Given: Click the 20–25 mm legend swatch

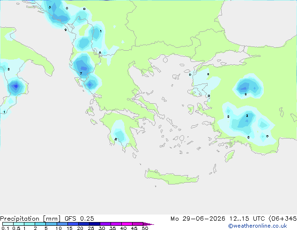Looking at the screenshot, I should point(84,224).
